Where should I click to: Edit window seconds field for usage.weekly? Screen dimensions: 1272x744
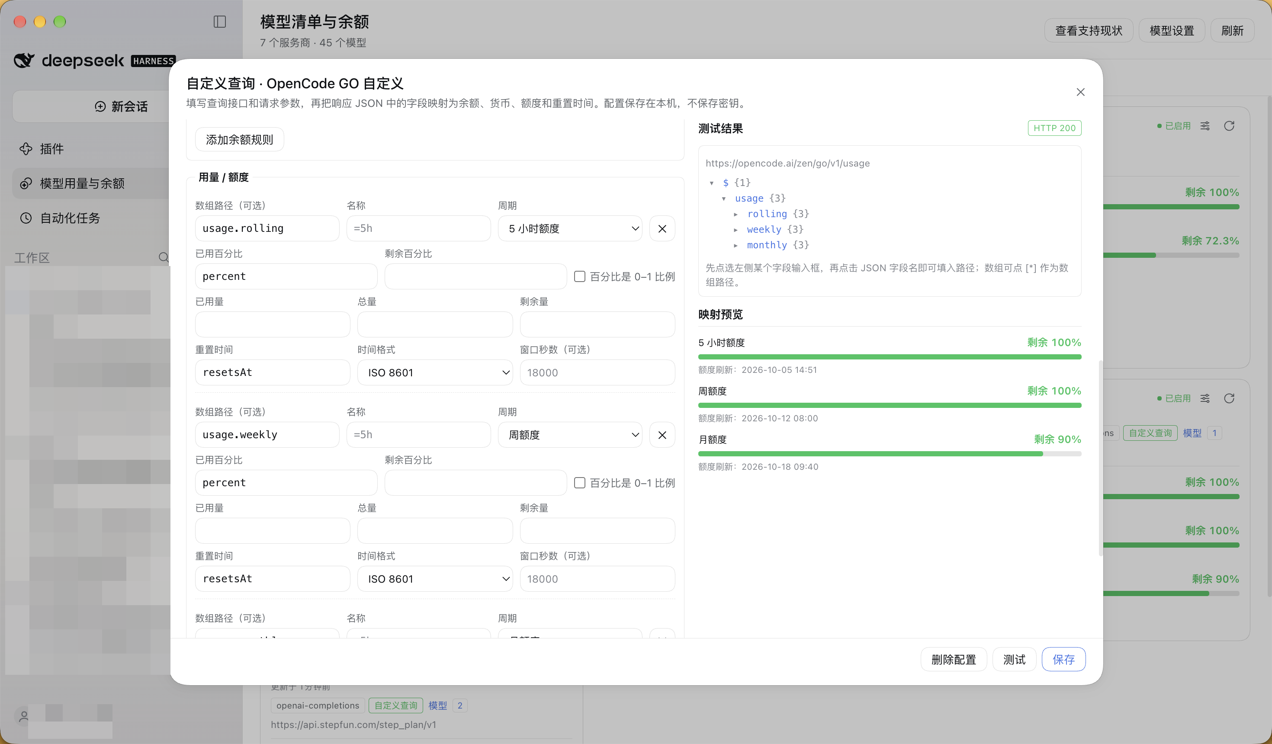[597, 579]
